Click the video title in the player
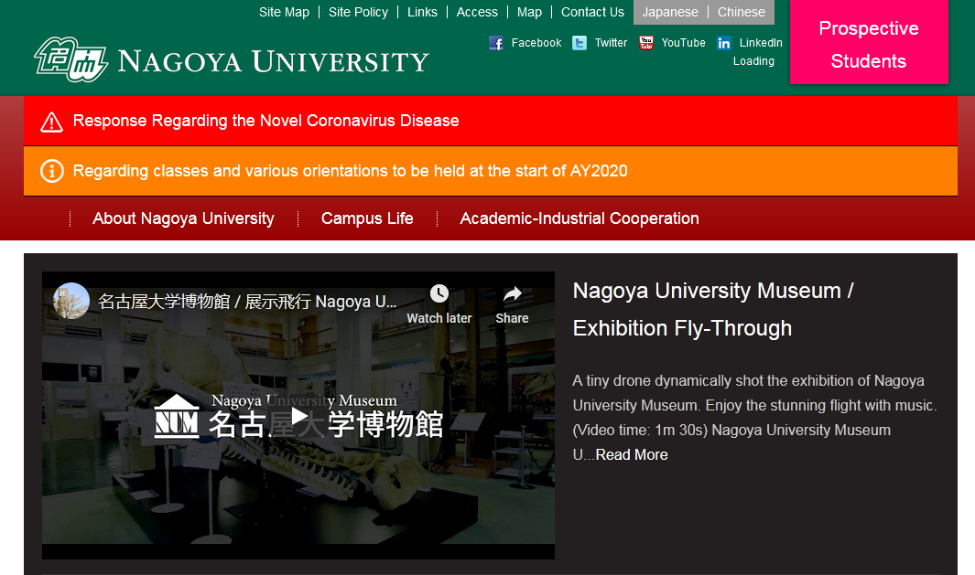 (247, 302)
